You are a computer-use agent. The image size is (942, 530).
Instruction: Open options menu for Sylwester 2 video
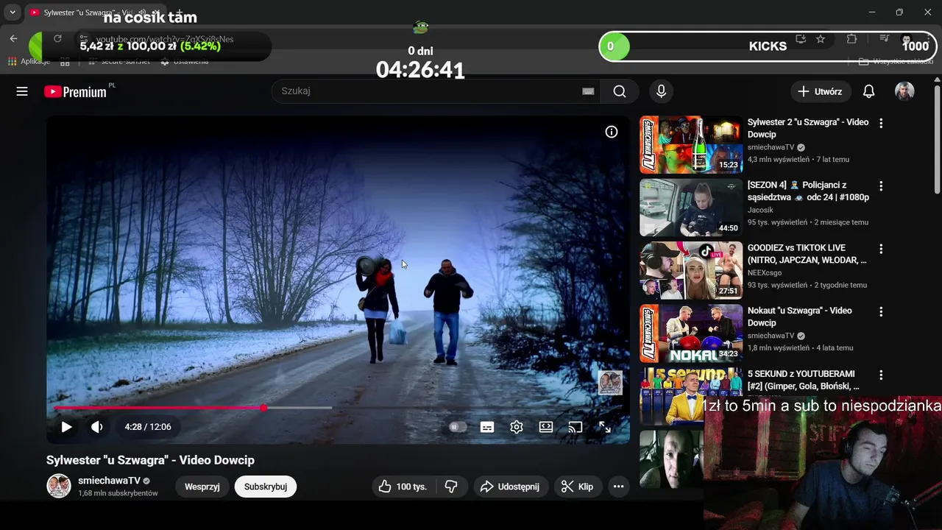pyautogui.click(x=881, y=123)
